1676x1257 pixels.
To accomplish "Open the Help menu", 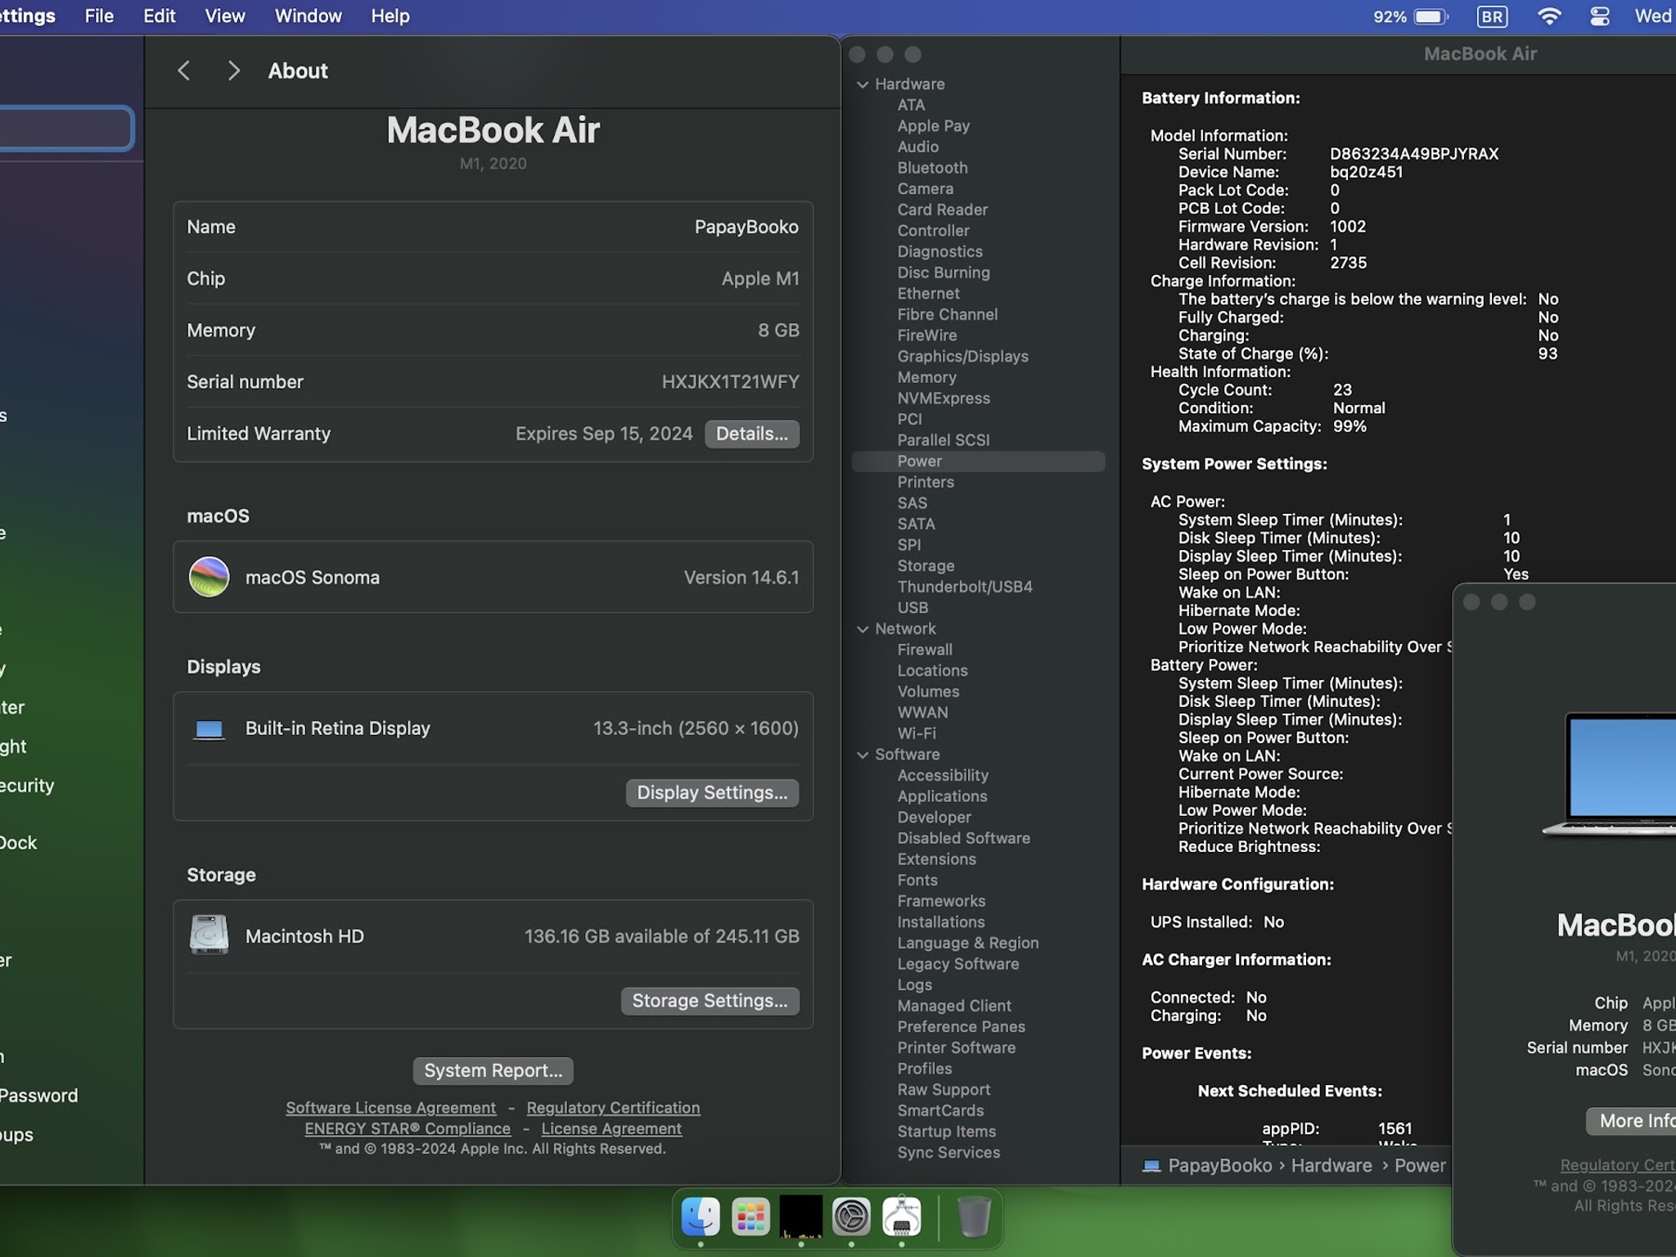I will 390,16.
